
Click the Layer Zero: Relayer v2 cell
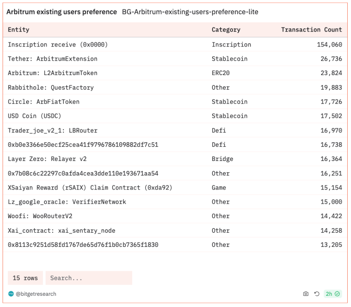pyautogui.click(x=47, y=159)
